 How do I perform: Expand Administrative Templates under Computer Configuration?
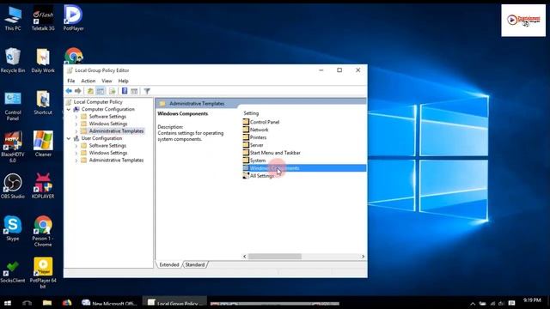click(x=76, y=131)
